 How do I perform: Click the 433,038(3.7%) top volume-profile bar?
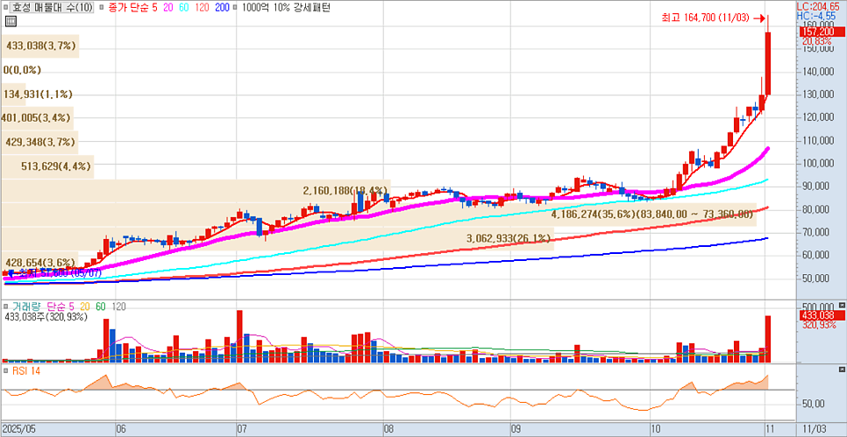[x=40, y=46]
